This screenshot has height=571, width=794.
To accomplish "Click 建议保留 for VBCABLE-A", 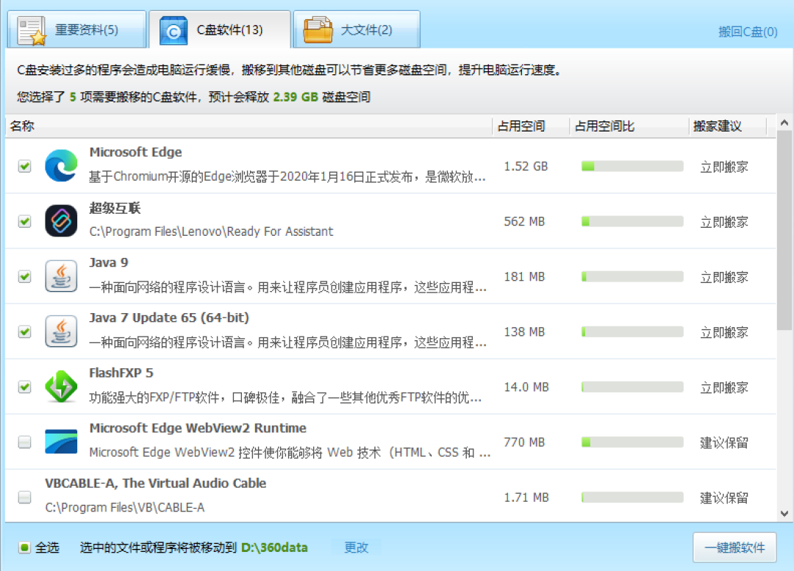I will [724, 498].
